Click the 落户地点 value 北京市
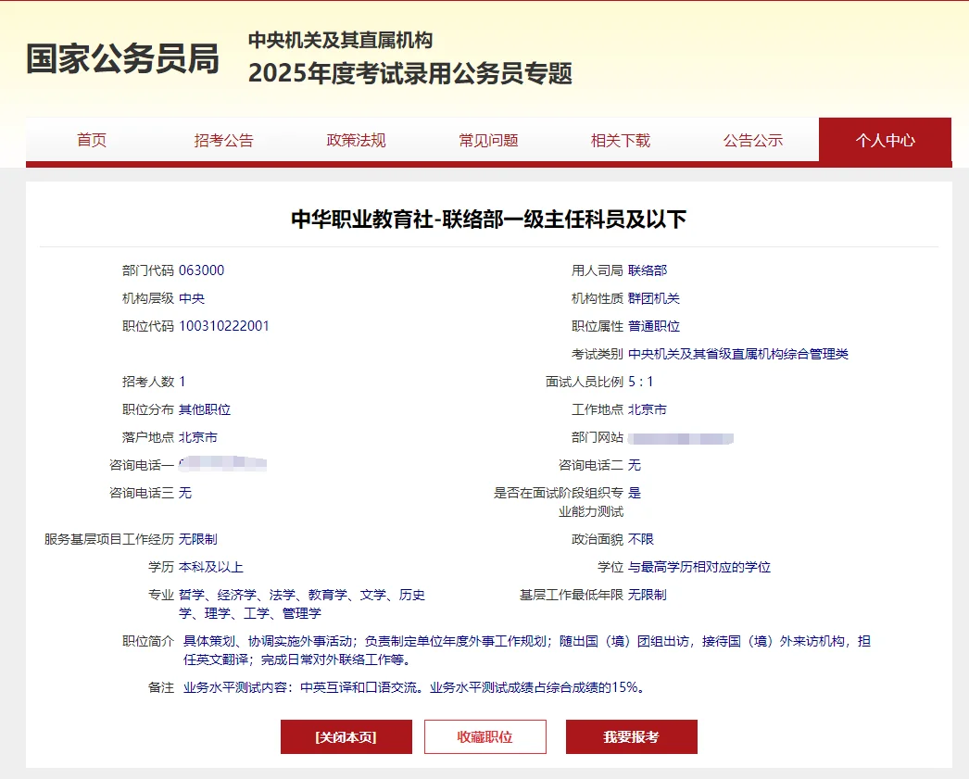969x779 pixels. 197,437
